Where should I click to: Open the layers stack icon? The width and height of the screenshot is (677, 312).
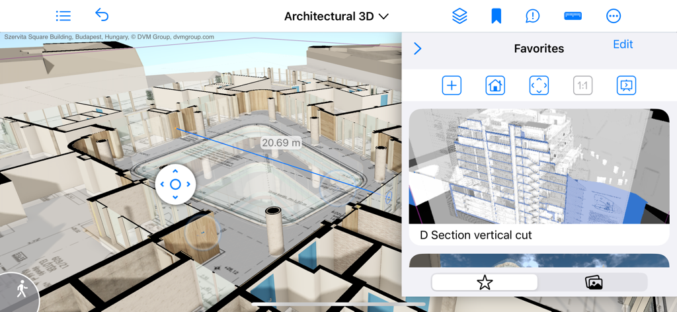(x=459, y=17)
